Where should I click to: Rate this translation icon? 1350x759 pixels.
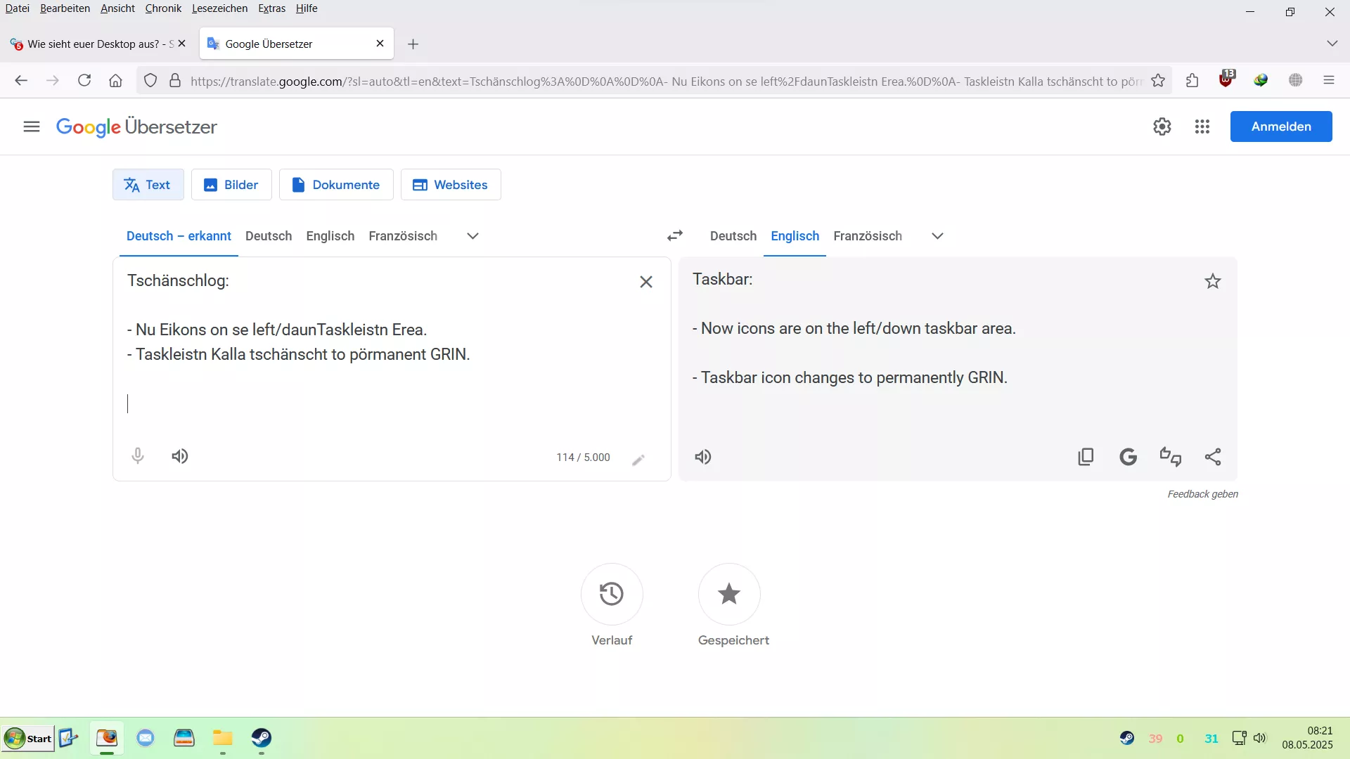pos(1171,457)
